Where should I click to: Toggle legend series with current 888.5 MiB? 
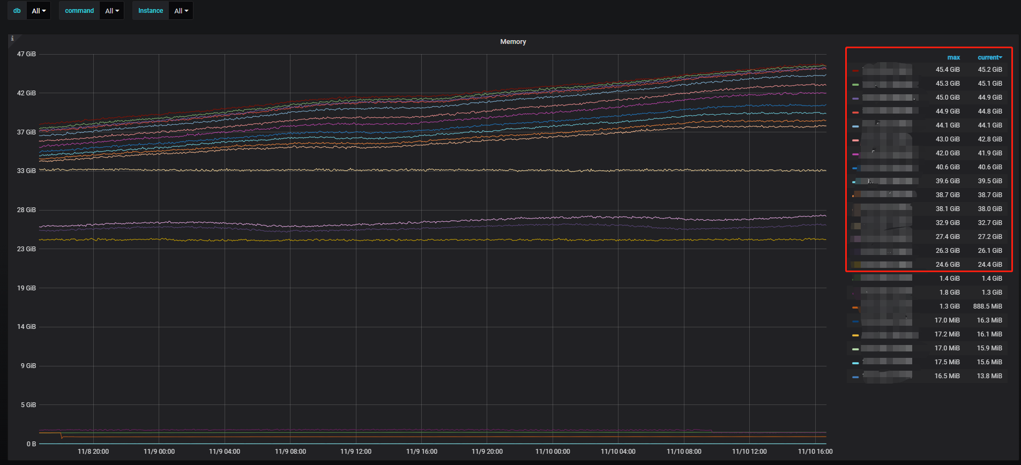(x=887, y=306)
